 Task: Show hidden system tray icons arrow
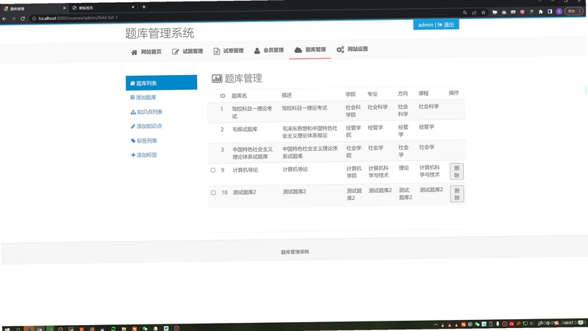click(435, 324)
